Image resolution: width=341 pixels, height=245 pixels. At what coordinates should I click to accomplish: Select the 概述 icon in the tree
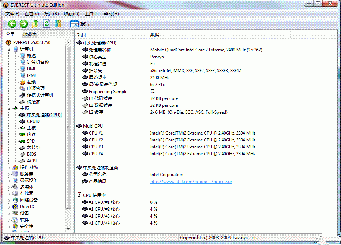point(23,56)
